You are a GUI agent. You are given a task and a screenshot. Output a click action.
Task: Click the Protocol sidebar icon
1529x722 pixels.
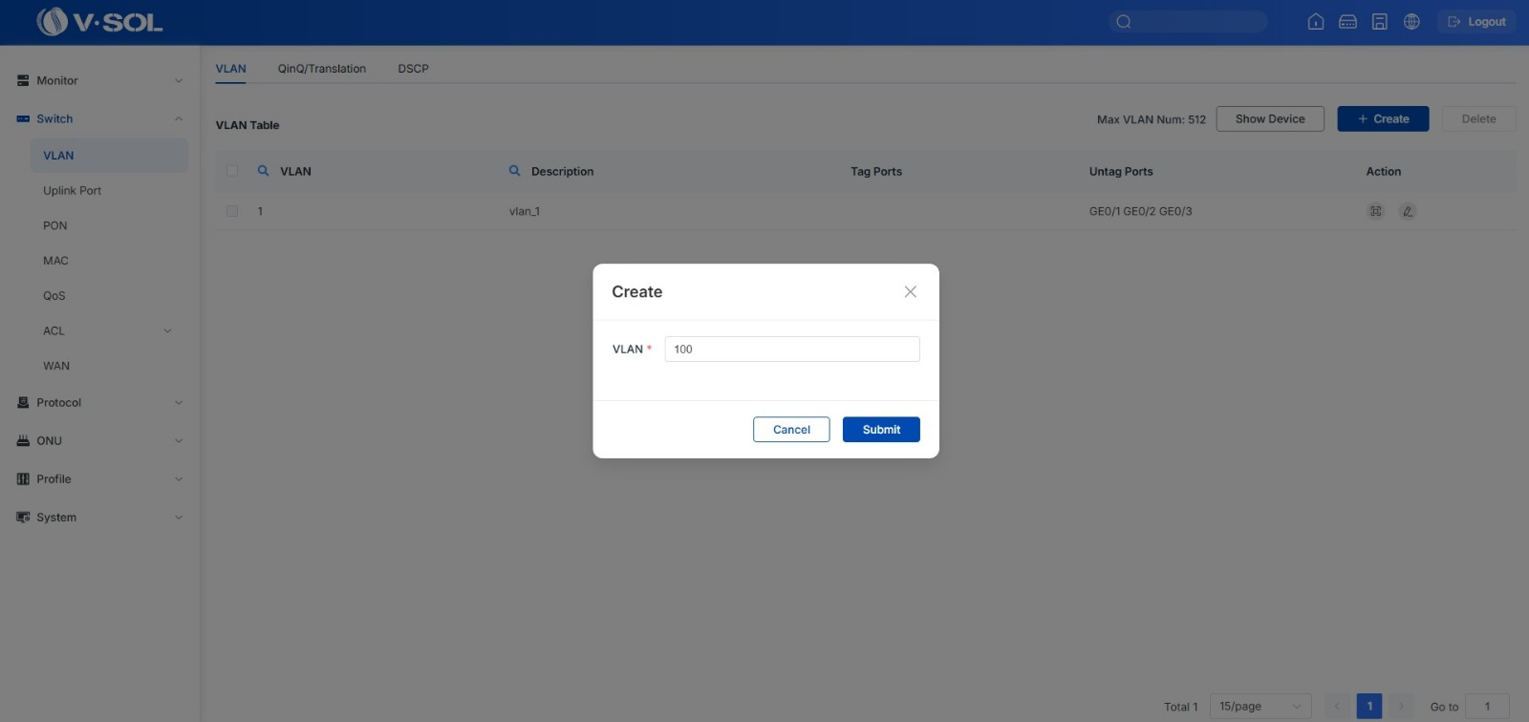23,403
